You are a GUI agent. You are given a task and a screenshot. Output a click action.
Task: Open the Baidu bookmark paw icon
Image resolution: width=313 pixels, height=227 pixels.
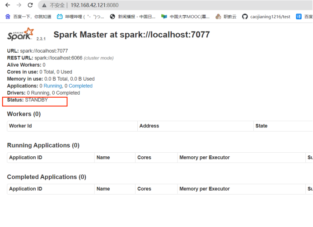tap(8, 17)
